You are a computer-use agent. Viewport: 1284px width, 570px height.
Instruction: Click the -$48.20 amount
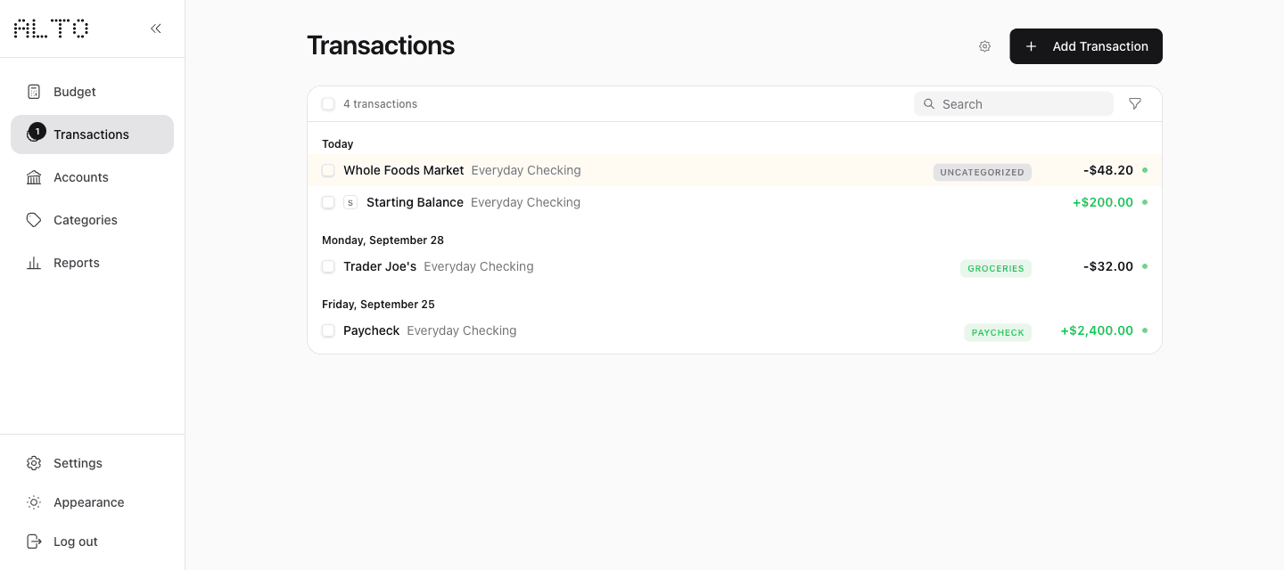tap(1108, 170)
